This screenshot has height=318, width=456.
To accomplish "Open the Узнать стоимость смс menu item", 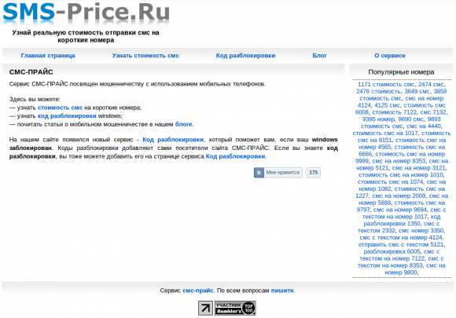I will (145, 56).
